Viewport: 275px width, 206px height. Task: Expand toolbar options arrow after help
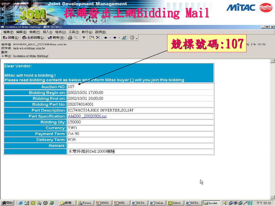136,38
